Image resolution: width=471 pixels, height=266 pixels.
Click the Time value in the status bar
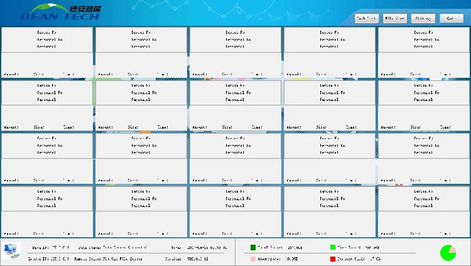click(x=207, y=248)
